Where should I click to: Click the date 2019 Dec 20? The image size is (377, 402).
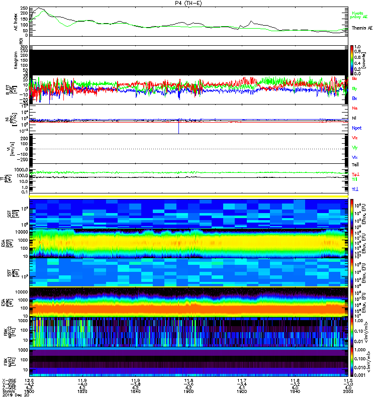click(x=16, y=395)
